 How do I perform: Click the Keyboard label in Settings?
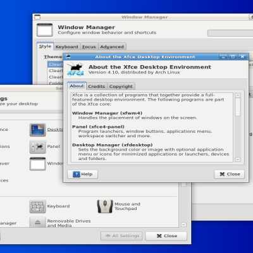[58, 206]
